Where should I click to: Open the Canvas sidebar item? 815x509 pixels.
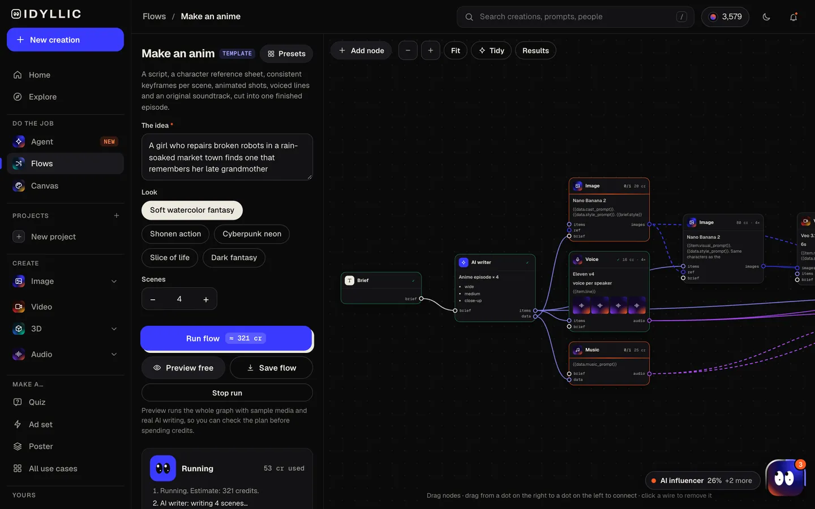65,186
